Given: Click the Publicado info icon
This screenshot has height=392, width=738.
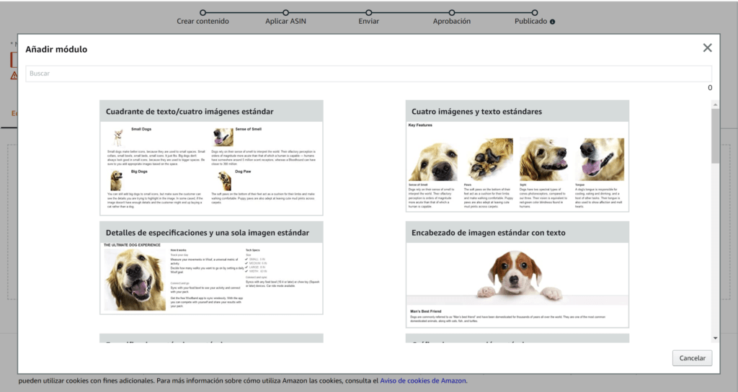Looking at the screenshot, I should (552, 22).
